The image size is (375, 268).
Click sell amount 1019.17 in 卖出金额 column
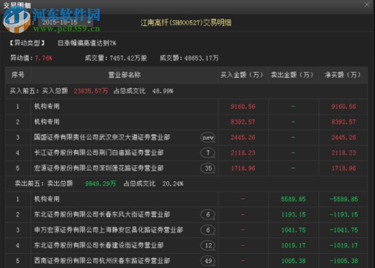pos(293,245)
